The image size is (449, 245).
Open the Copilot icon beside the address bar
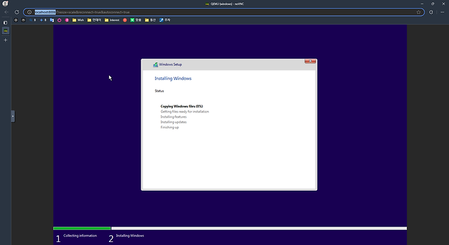click(x=431, y=12)
